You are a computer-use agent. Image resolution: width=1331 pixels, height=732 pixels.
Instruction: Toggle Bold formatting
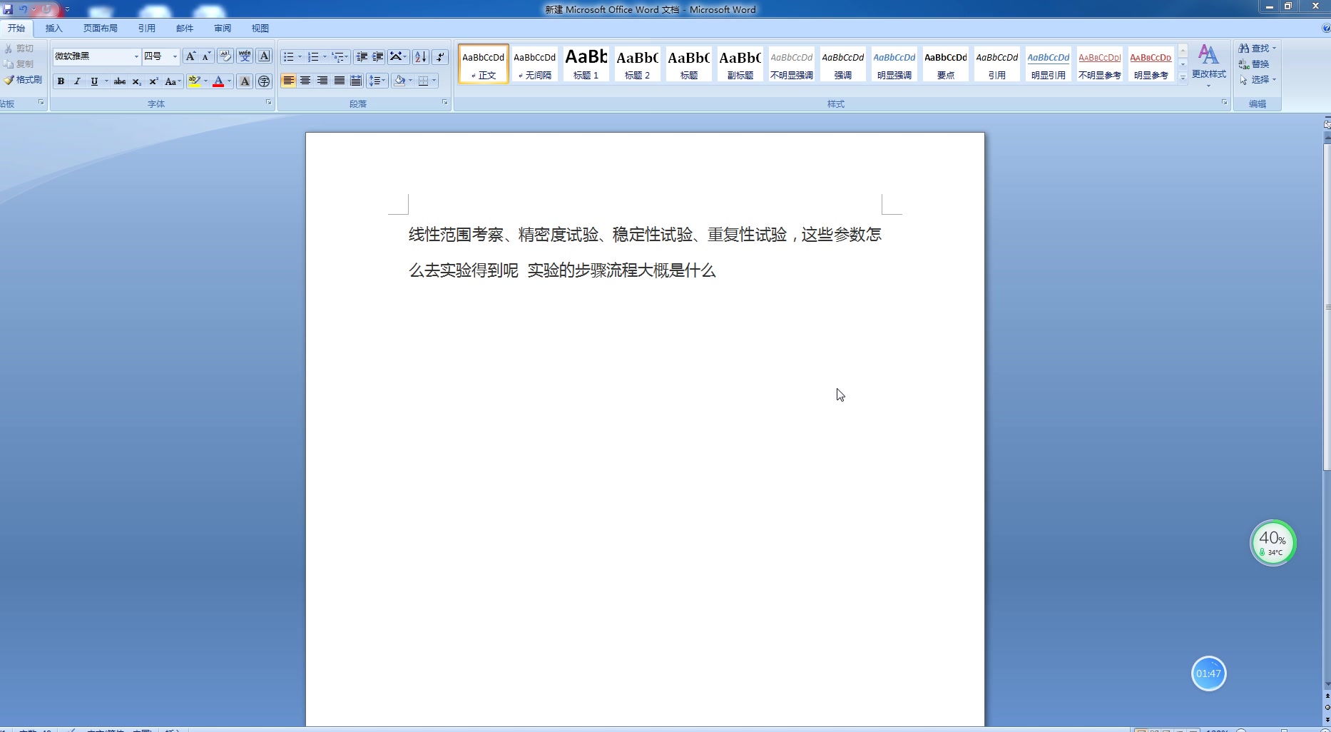click(x=61, y=81)
